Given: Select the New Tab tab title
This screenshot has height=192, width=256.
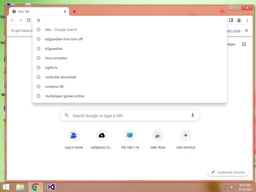Looking at the screenshot, I should point(24,11).
